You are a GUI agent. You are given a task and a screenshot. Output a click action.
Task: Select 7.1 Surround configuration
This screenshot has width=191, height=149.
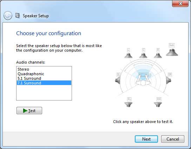coord(44,83)
